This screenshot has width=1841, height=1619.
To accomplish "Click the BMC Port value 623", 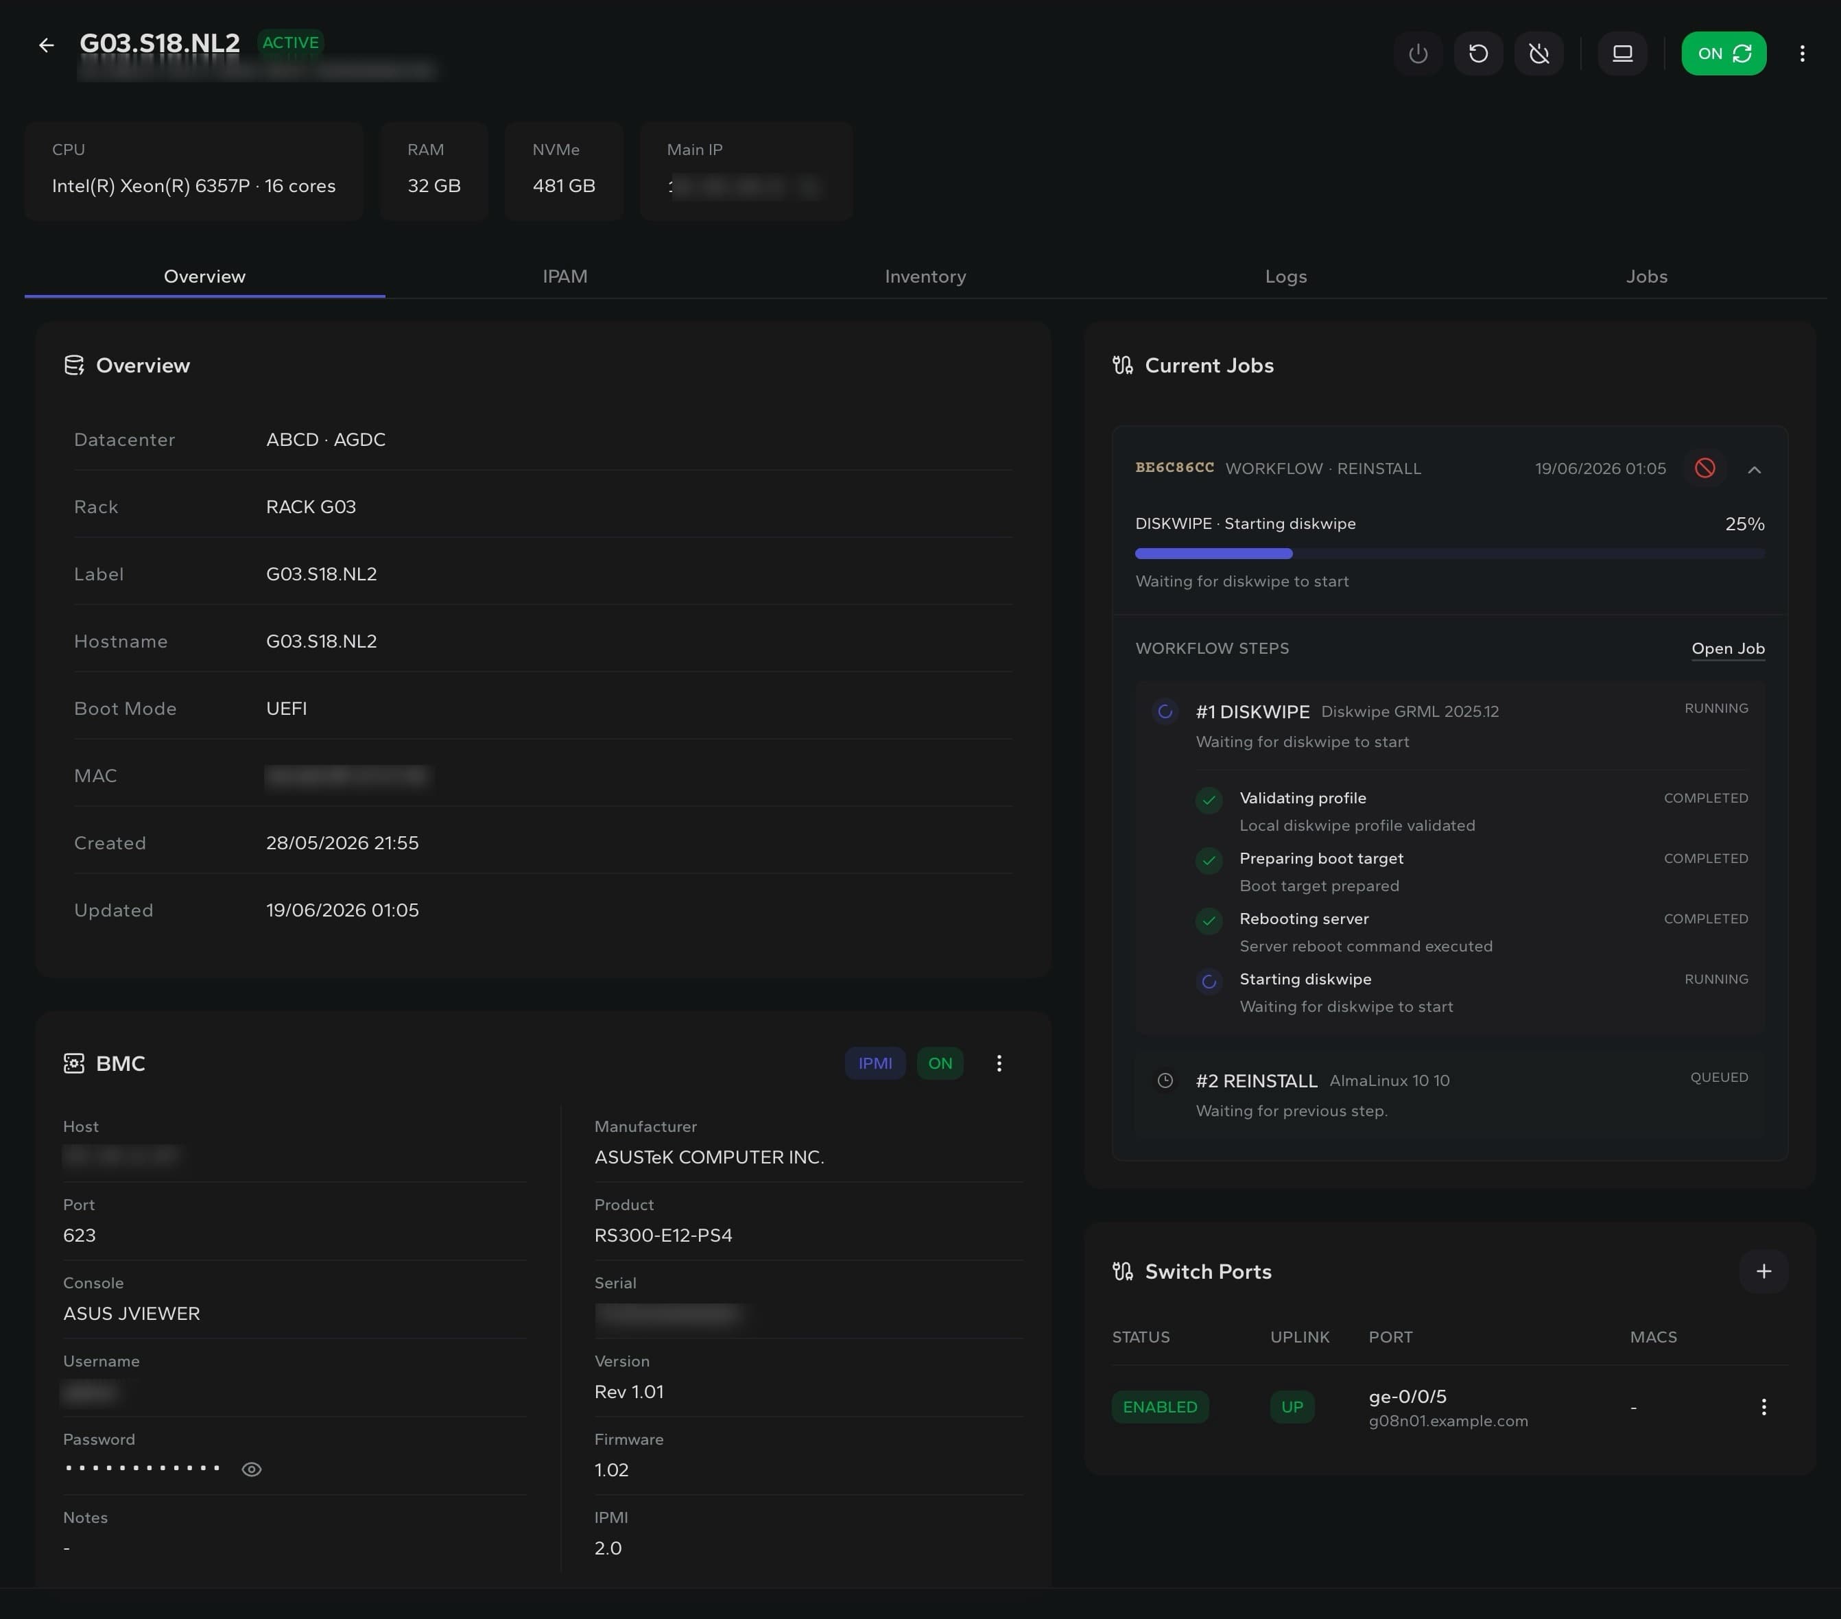I will (80, 1236).
